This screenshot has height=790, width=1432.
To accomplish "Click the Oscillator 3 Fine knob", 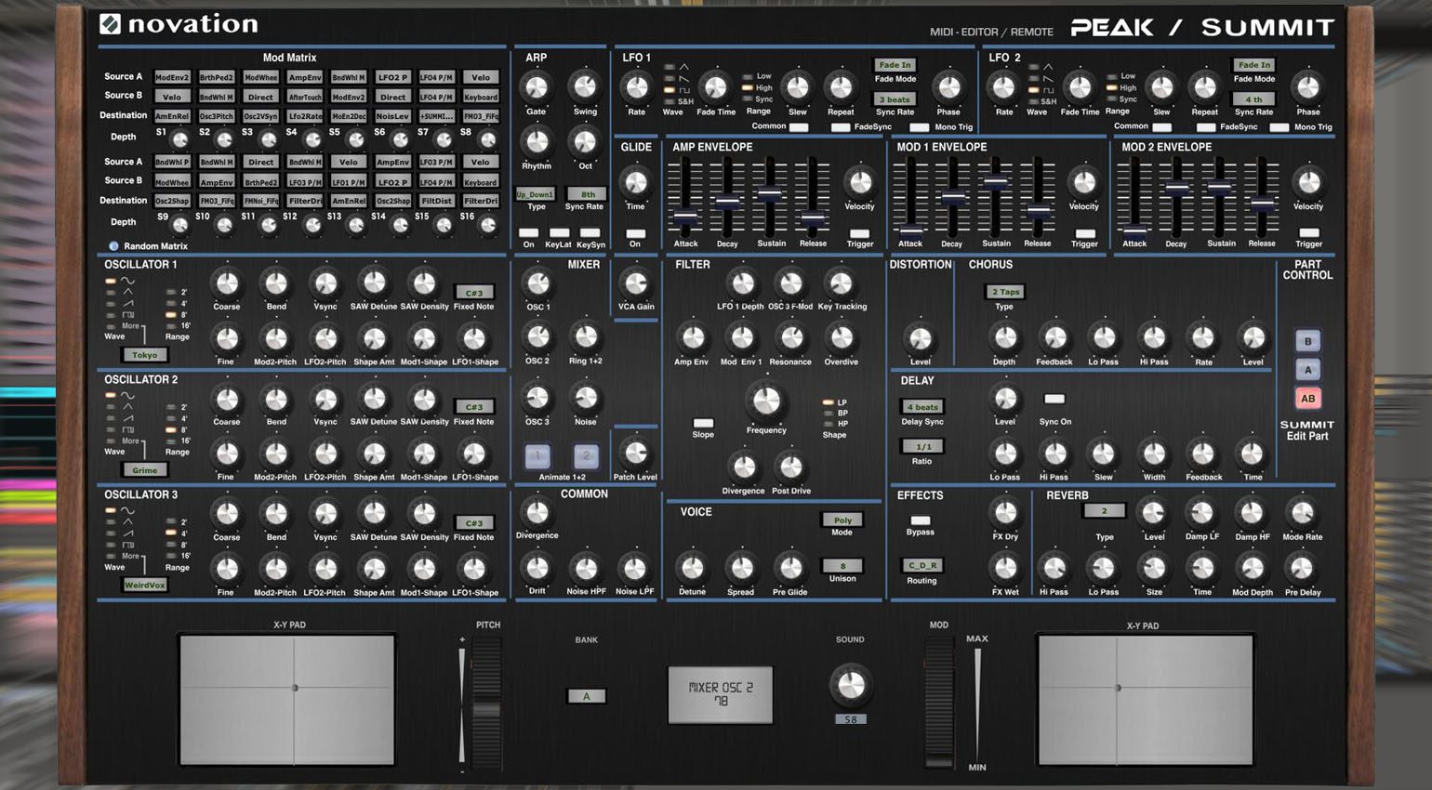I will click(x=226, y=569).
